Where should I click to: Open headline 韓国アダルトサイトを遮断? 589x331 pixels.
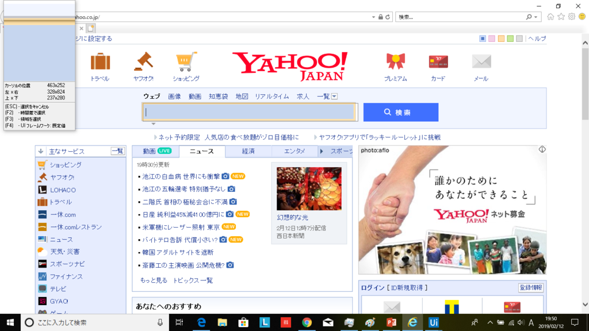tap(178, 252)
